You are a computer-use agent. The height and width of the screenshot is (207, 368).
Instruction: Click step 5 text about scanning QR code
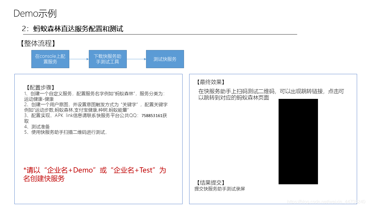pos(66,132)
